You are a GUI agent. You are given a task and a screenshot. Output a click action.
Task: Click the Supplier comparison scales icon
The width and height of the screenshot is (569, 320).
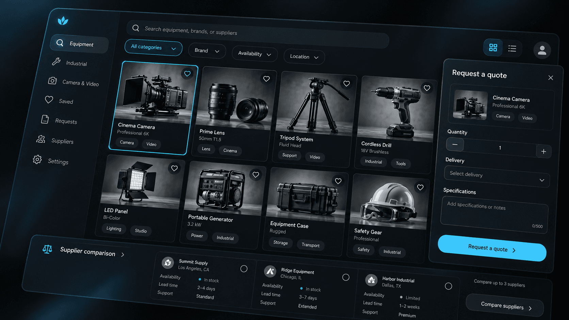[x=47, y=249]
